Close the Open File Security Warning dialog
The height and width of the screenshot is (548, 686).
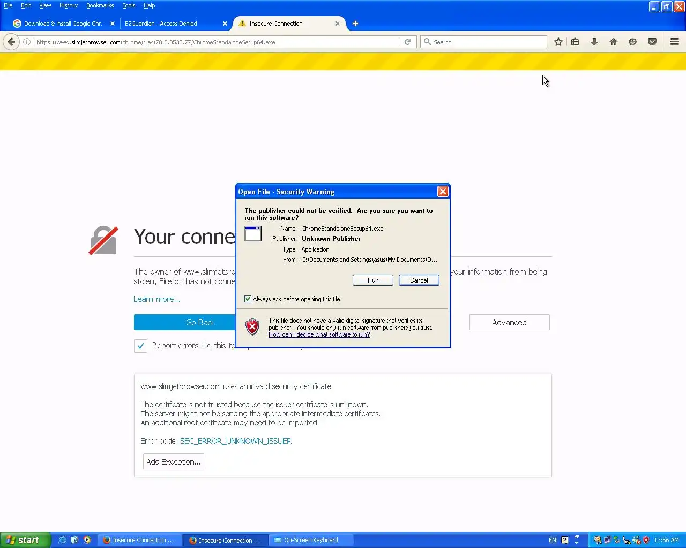tap(443, 192)
